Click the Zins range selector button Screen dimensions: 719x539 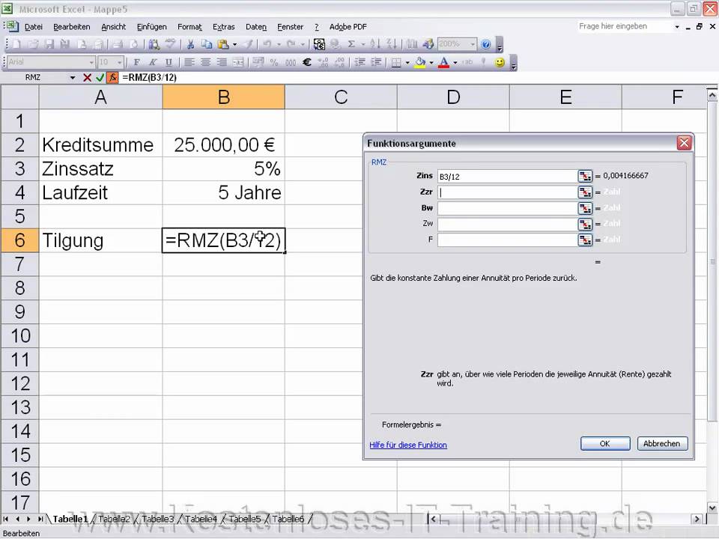[585, 176]
